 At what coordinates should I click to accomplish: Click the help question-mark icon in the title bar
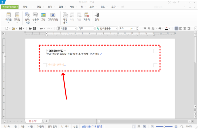tap(179, 2)
